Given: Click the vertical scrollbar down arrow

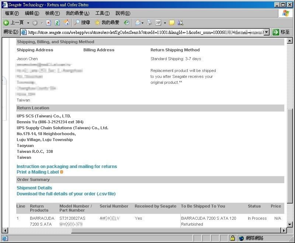Looking at the screenshot, I should tap(290, 225).
